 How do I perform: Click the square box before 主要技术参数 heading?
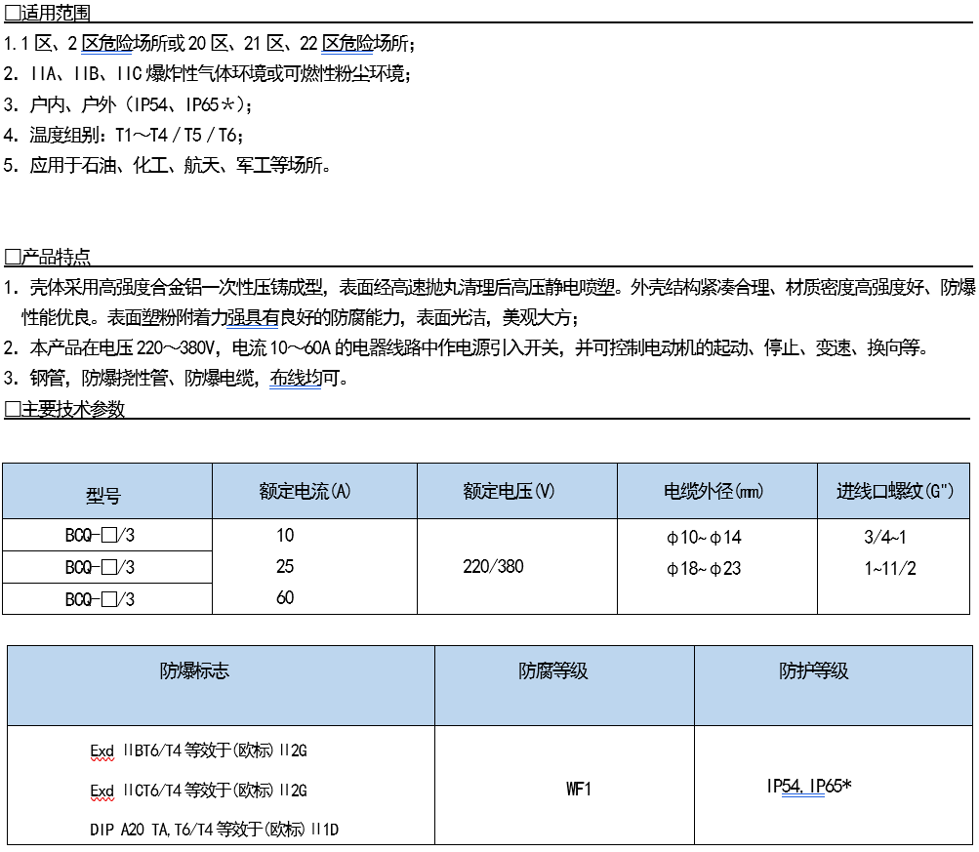pyautogui.click(x=12, y=409)
